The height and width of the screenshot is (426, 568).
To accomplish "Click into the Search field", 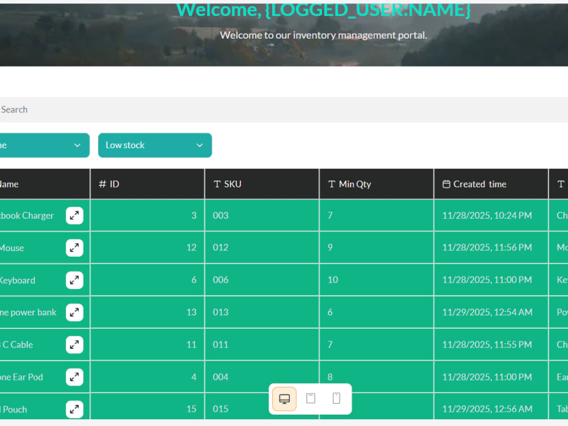I will pyautogui.click(x=284, y=110).
